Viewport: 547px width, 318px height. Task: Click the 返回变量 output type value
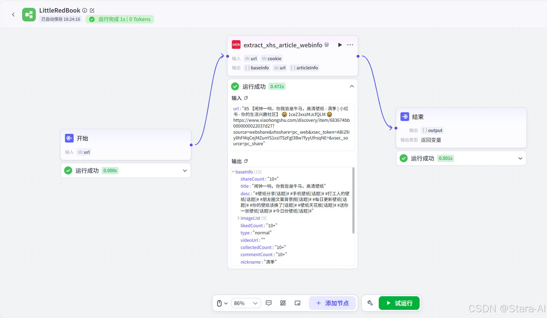[431, 140]
